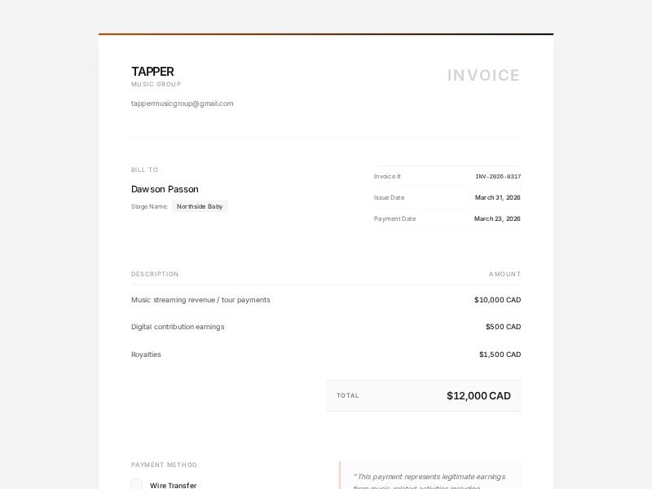This screenshot has height=489, width=652.
Task: Click the italic payment note quote
Action: click(x=429, y=477)
